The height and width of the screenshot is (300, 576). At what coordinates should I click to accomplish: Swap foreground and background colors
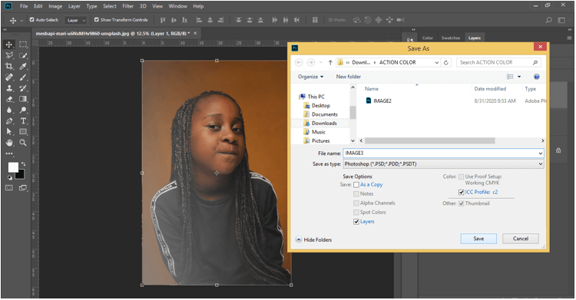[x=23, y=164]
